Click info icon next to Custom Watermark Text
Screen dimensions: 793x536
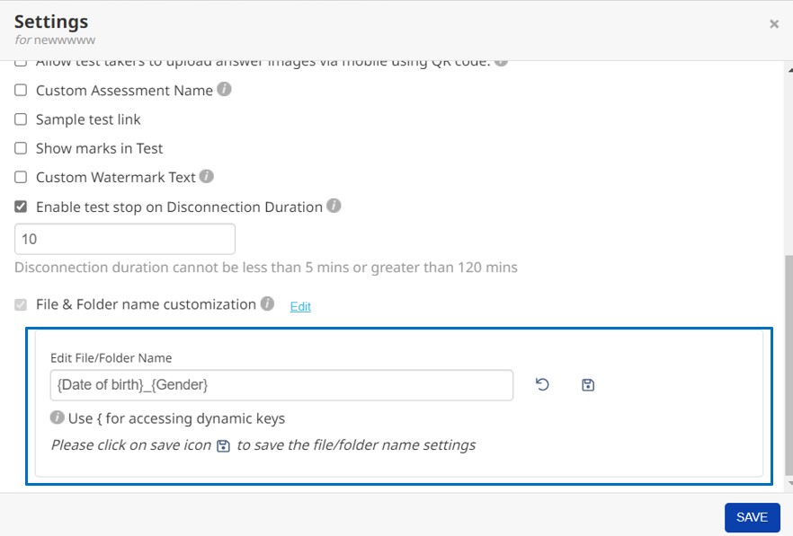[205, 176]
